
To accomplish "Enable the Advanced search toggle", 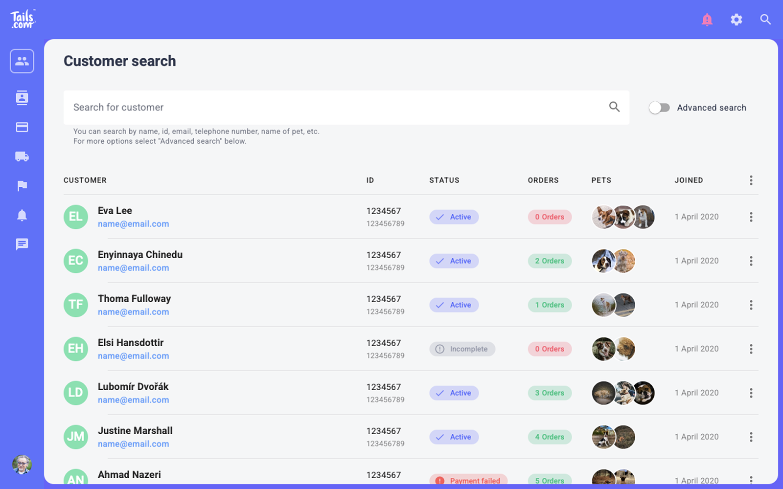I will pyautogui.click(x=659, y=108).
